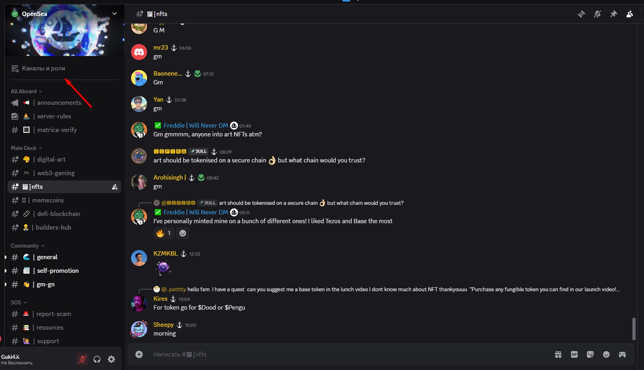Open the Threads icon in the channel header
Image resolution: width=644 pixels, height=370 pixels.
point(581,14)
